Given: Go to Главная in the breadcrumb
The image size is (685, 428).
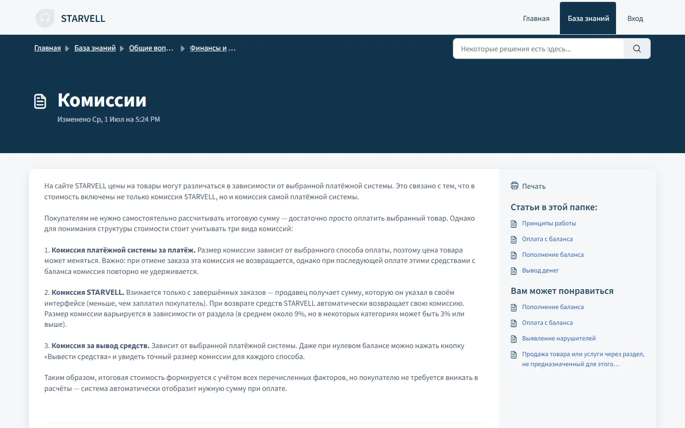Looking at the screenshot, I should (48, 48).
